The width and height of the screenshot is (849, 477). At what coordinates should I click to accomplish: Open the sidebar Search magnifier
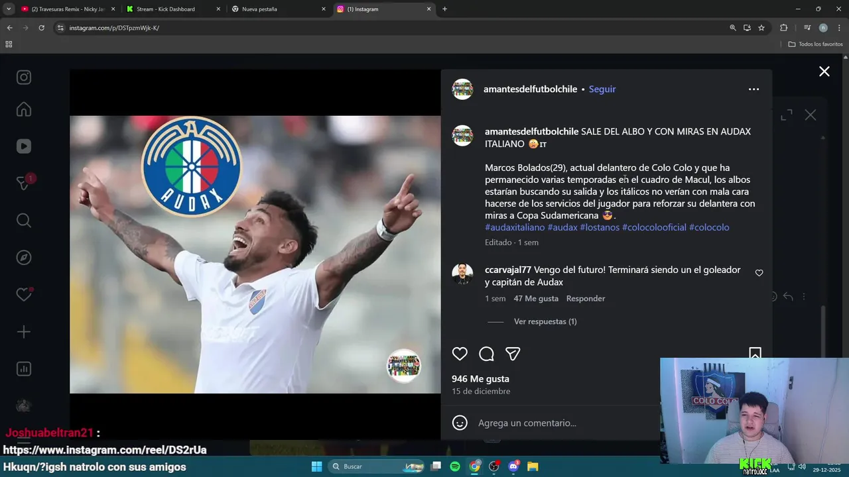tap(24, 221)
